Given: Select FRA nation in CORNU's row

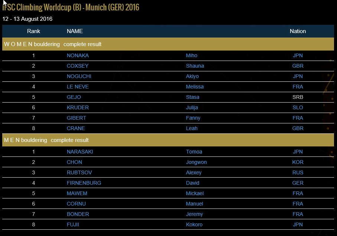Looking at the screenshot, I should point(298,204).
